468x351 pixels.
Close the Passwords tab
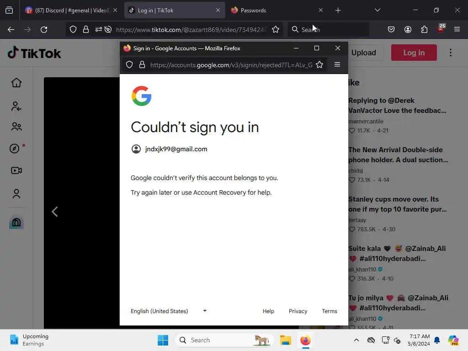320,11
